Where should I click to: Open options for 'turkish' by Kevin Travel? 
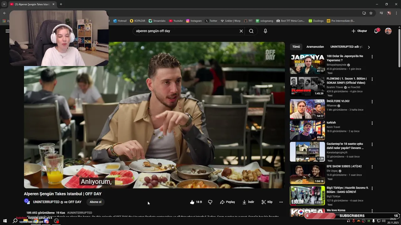[x=372, y=123]
